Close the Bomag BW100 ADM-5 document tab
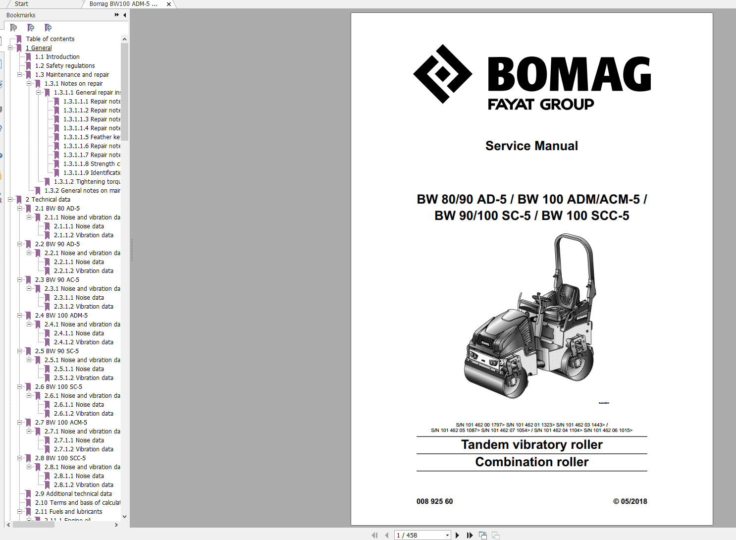Viewport: 736px width, 540px height. (169, 4)
